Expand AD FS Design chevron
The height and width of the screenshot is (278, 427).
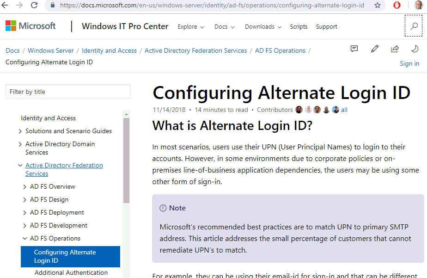(x=24, y=200)
